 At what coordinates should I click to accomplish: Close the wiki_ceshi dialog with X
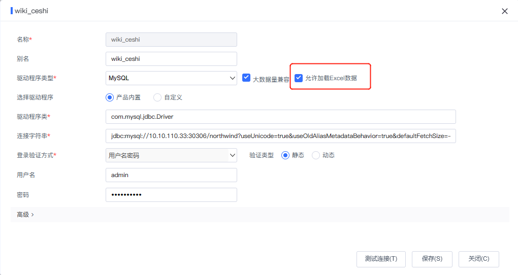click(504, 11)
